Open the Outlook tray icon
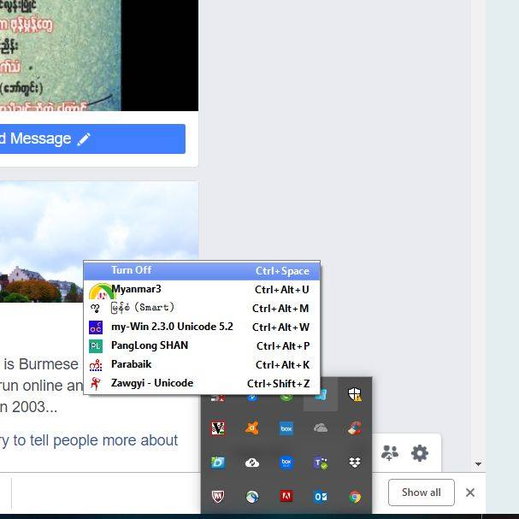The image size is (519, 519). point(321,497)
